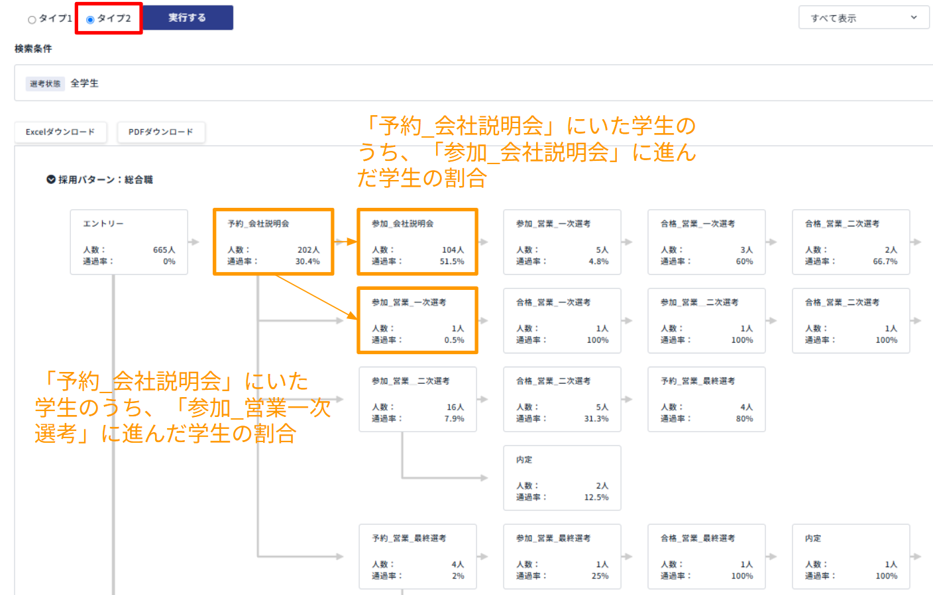
Task: Select the タイプ1 radio button
Action: [31, 19]
